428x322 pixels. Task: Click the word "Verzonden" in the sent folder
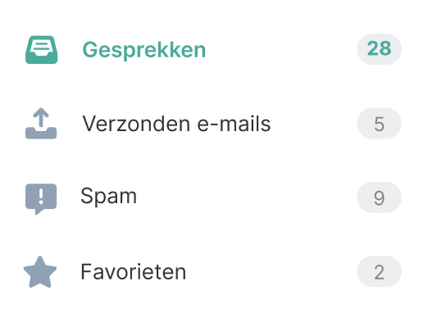point(136,124)
